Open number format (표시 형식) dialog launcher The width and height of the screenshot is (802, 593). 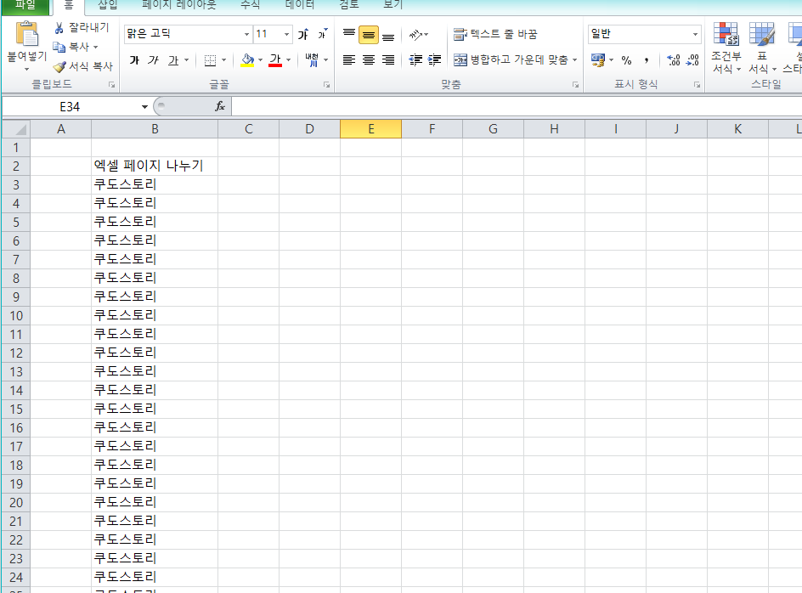coord(697,85)
